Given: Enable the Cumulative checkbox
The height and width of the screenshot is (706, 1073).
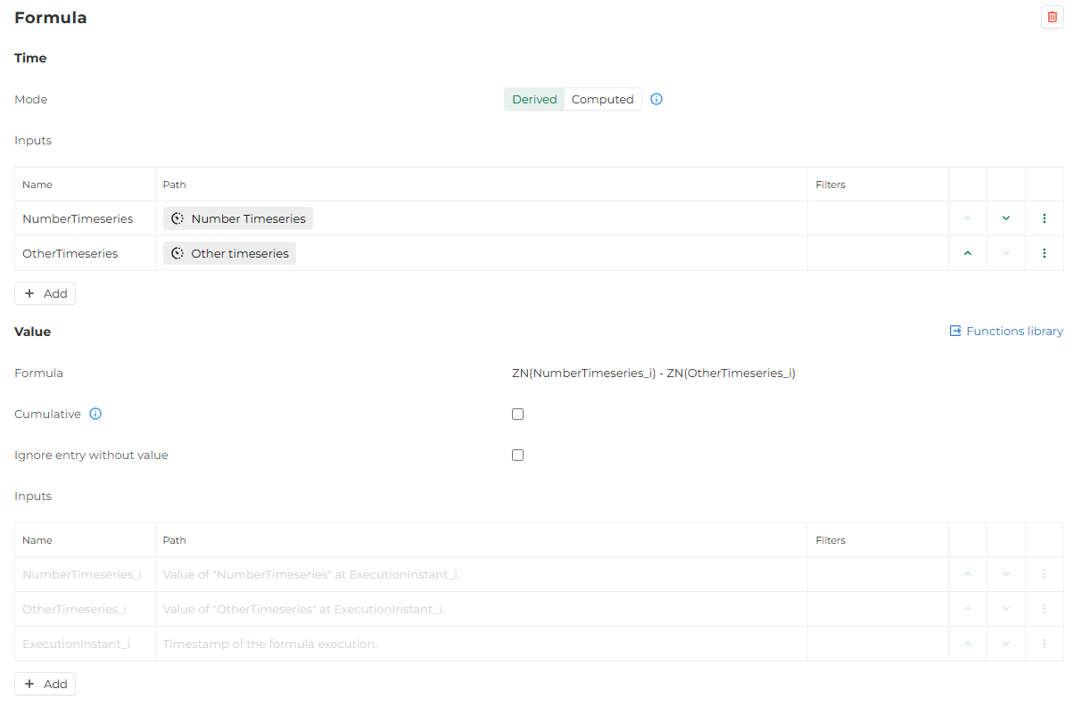Looking at the screenshot, I should 517,414.
